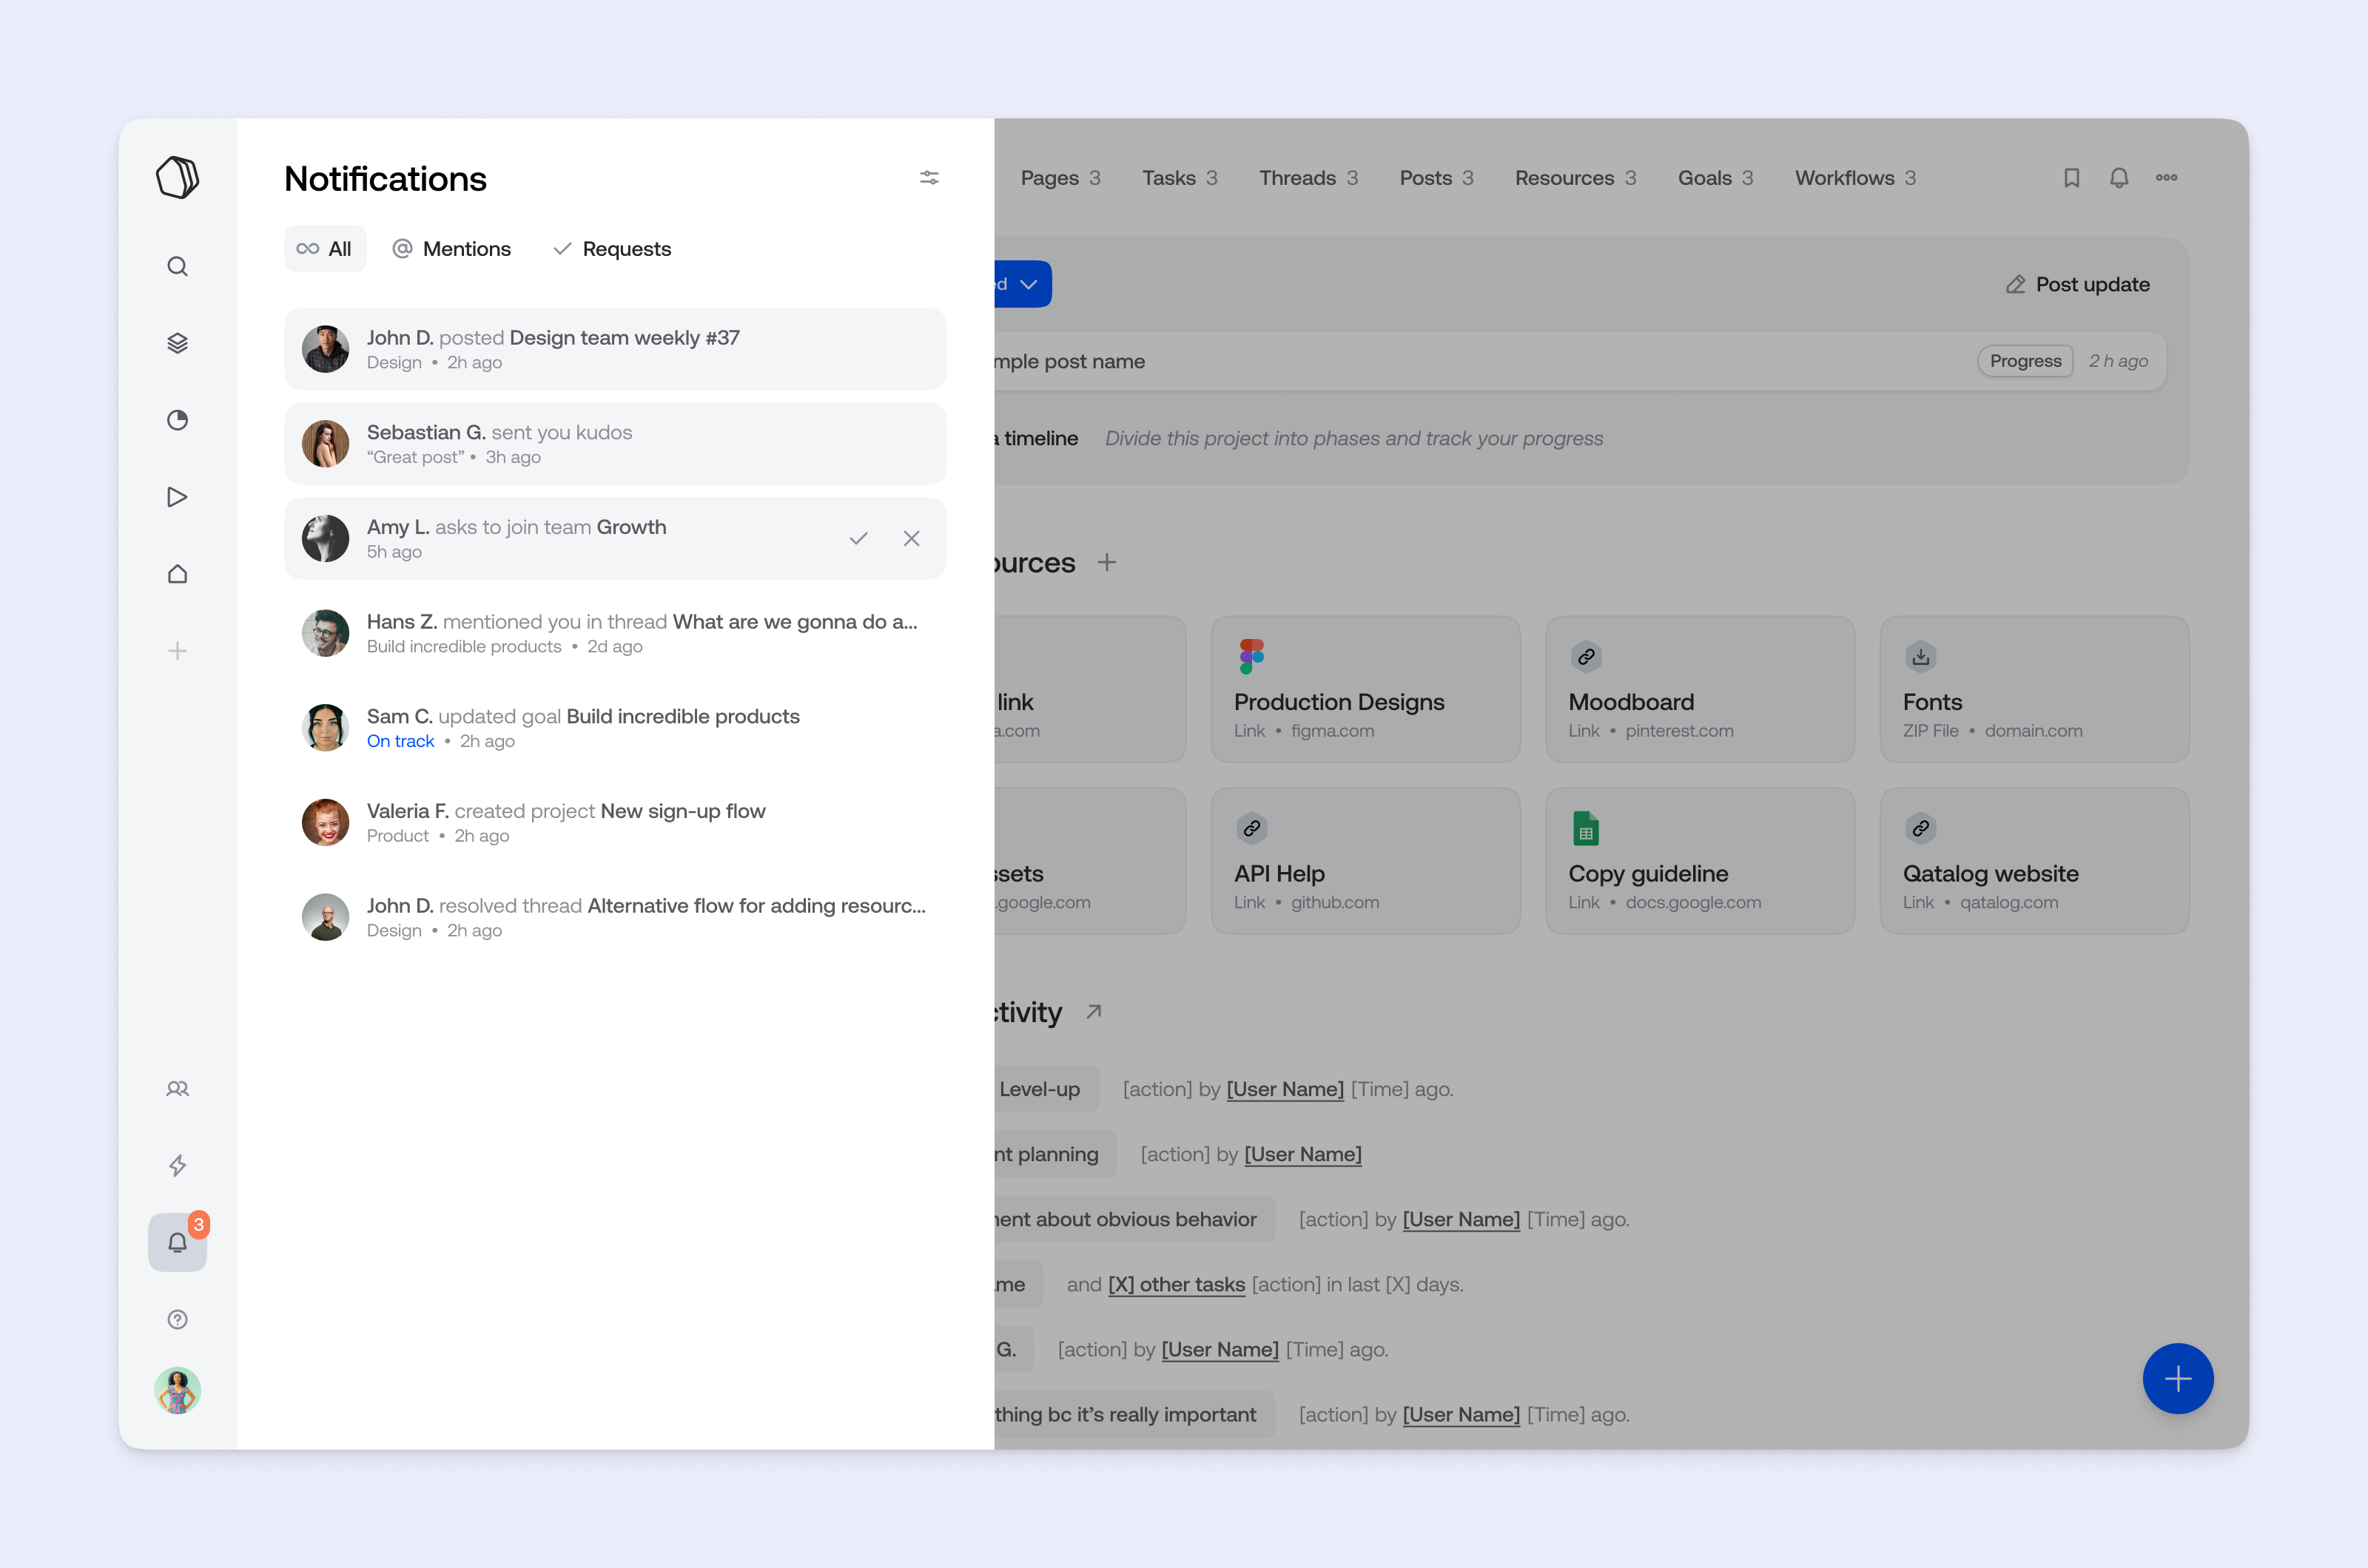Open the blue status dropdown chevron

pos(1029,284)
